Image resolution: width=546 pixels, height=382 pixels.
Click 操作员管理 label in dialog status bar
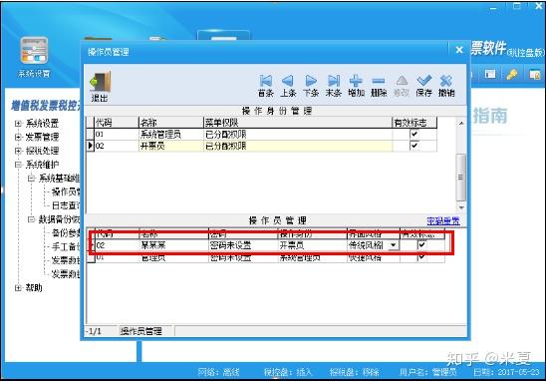(141, 331)
